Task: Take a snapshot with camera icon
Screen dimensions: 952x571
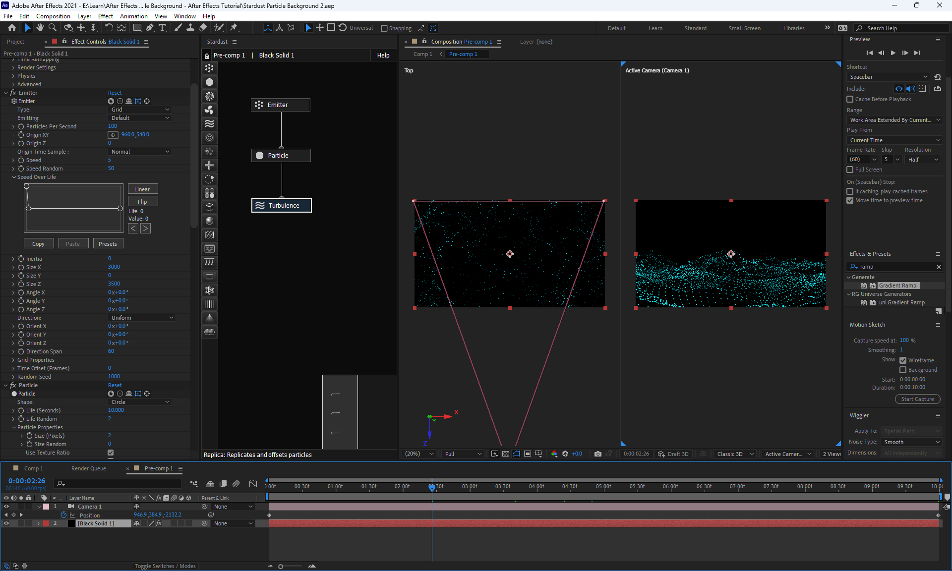Action: point(598,454)
